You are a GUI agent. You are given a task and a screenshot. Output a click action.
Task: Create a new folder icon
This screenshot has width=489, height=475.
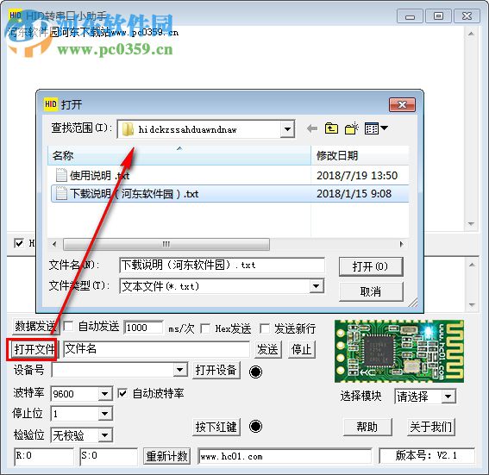pyautogui.click(x=352, y=128)
